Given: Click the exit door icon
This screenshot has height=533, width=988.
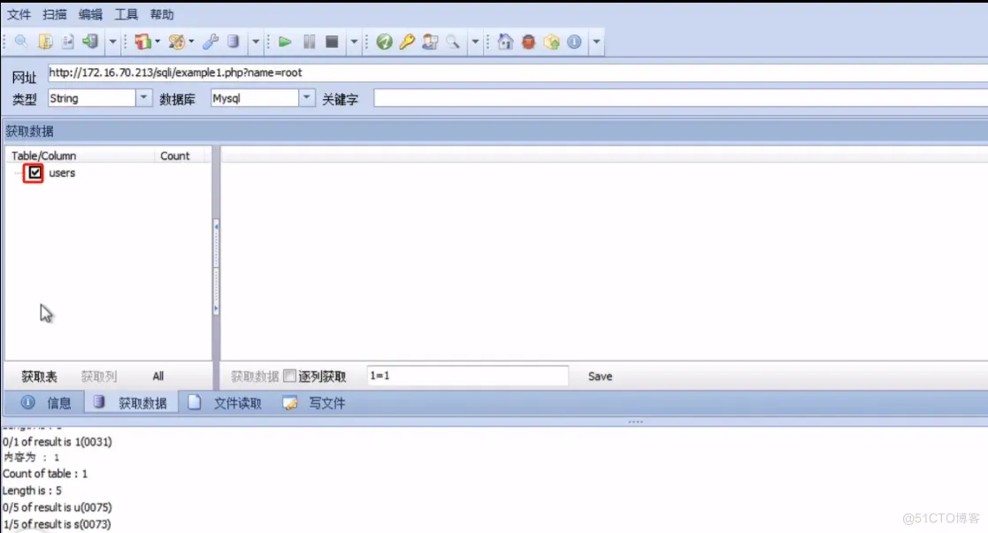Looking at the screenshot, I should point(90,42).
